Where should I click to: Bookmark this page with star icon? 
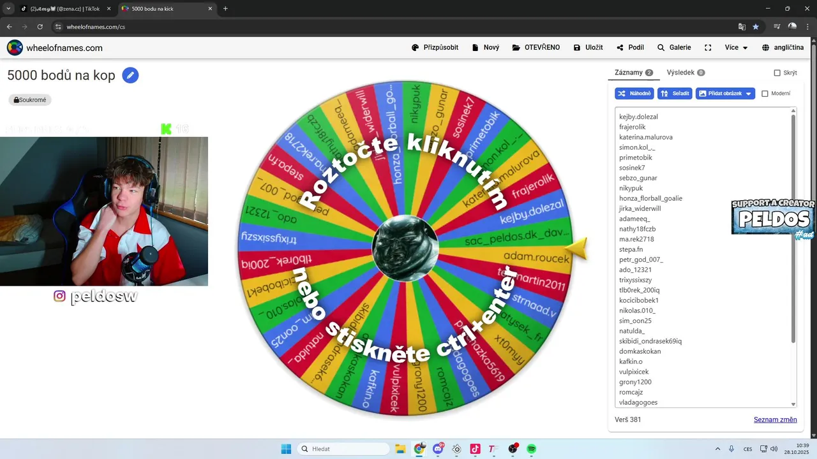coord(756,27)
